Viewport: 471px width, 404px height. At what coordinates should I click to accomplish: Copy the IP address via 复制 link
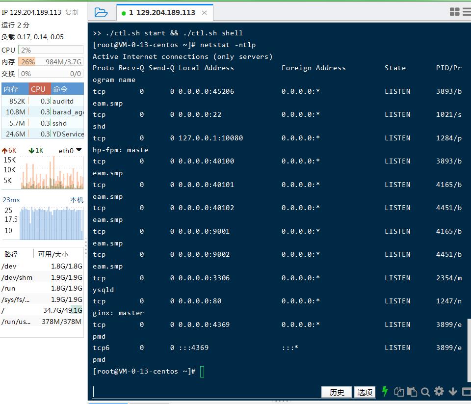pyautogui.click(x=72, y=12)
